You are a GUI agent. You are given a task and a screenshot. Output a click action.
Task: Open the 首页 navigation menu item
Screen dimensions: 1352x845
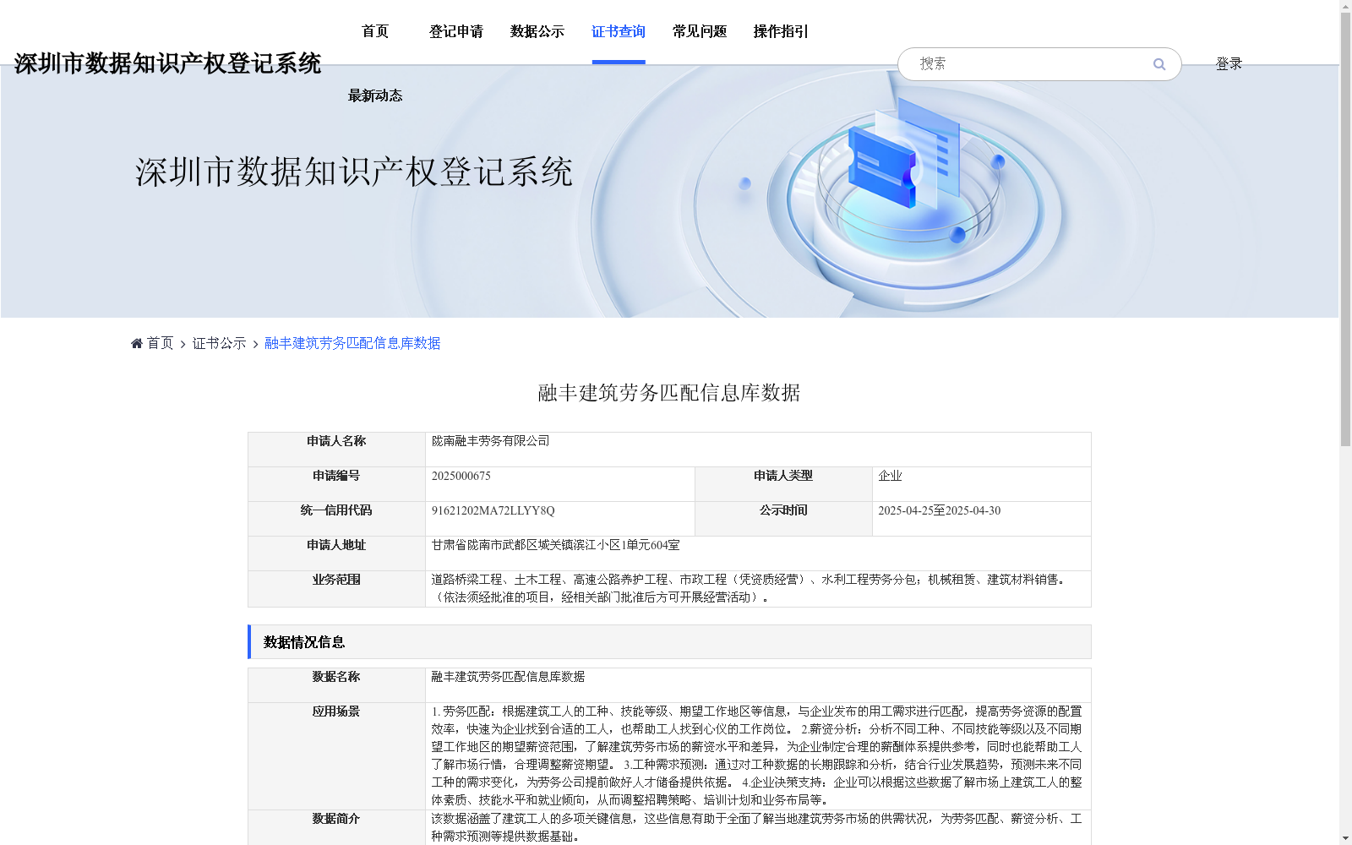click(375, 31)
